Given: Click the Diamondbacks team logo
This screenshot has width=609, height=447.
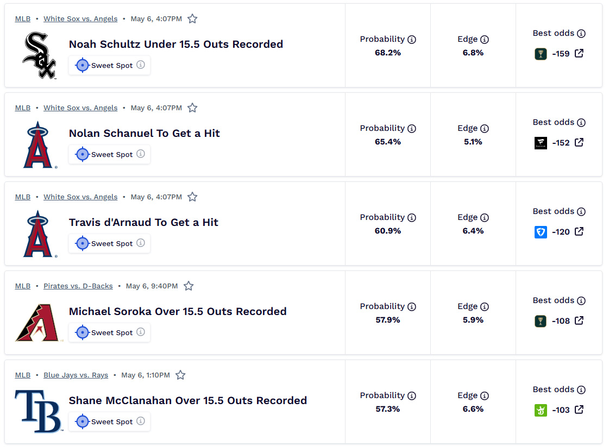Looking at the screenshot, I should pyautogui.click(x=37, y=323).
